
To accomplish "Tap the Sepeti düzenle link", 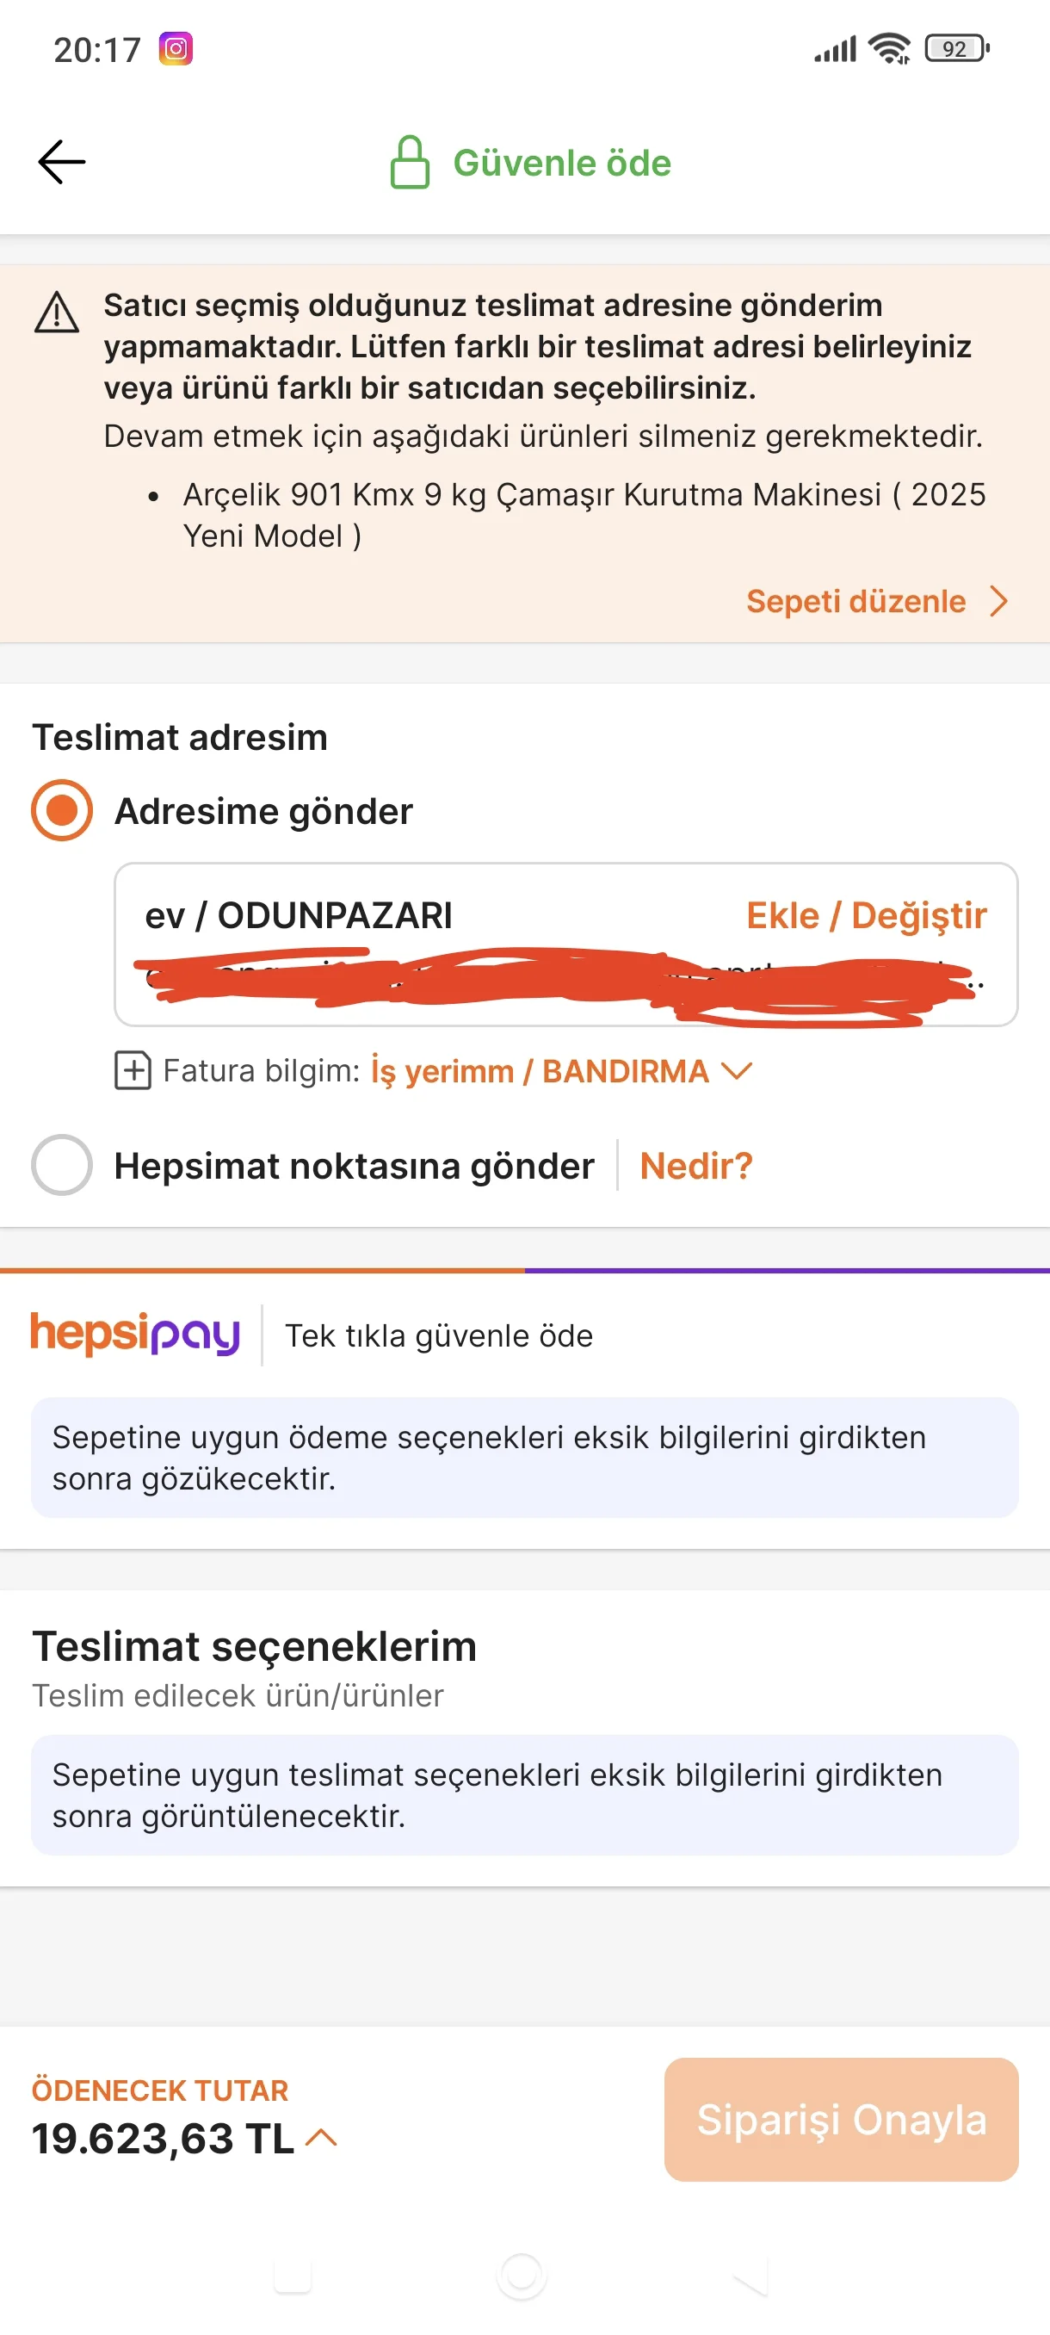I will (x=855, y=601).
